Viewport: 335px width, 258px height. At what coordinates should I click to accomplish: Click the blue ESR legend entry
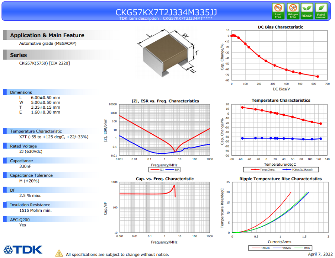click(173, 169)
